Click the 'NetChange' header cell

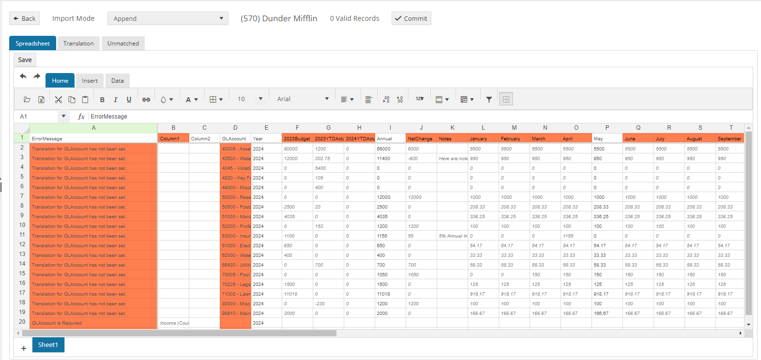pyautogui.click(x=421, y=138)
